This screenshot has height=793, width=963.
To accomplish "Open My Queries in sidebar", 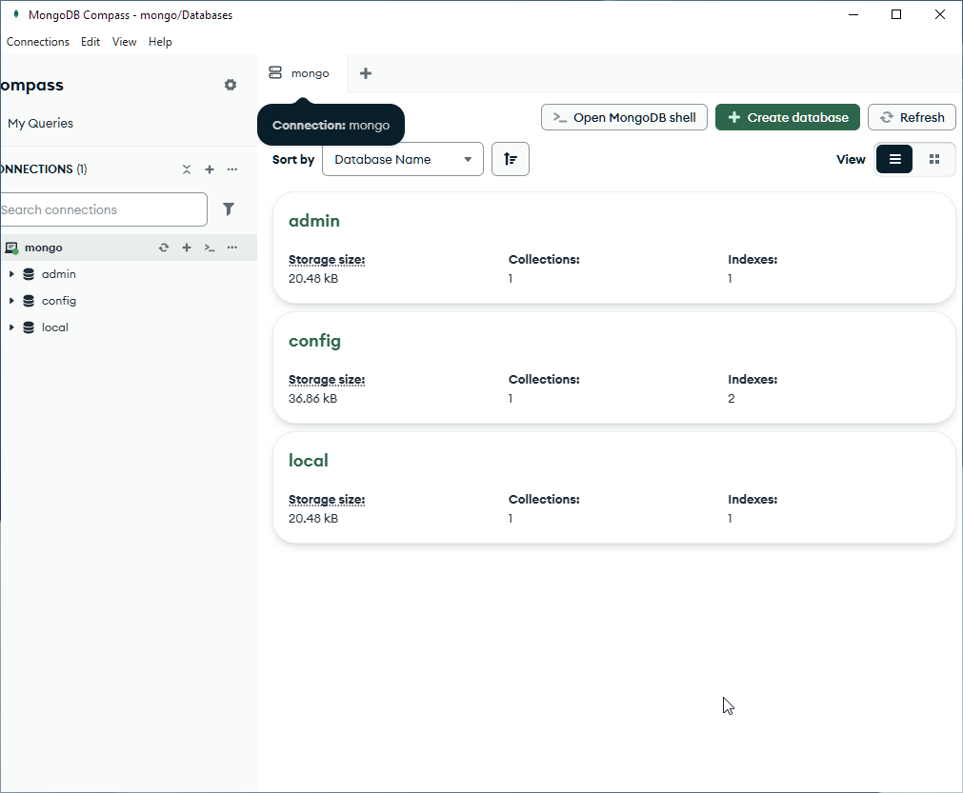I will (x=41, y=124).
